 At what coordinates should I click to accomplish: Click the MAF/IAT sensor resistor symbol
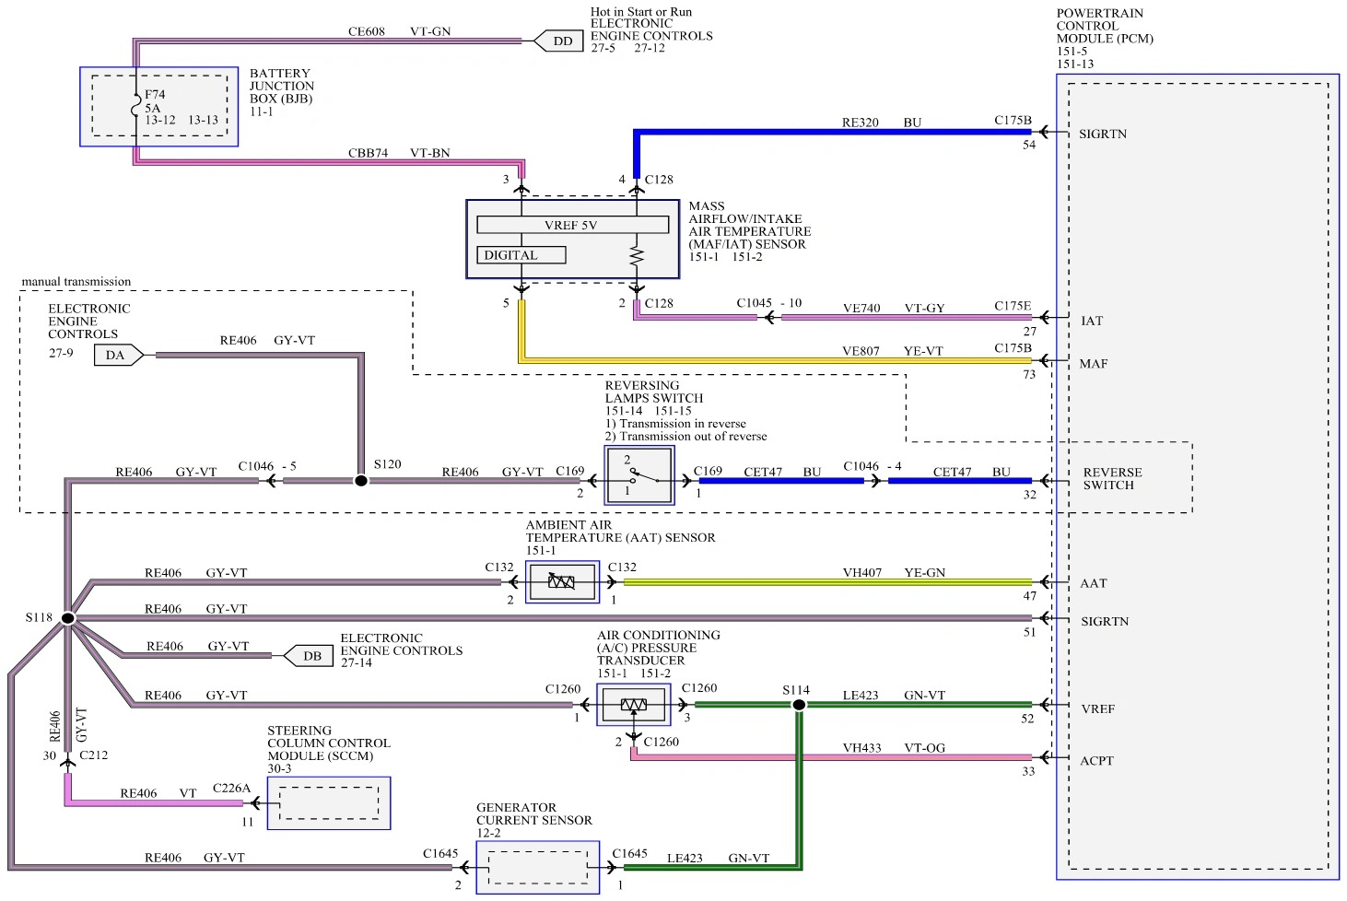pyautogui.click(x=636, y=255)
